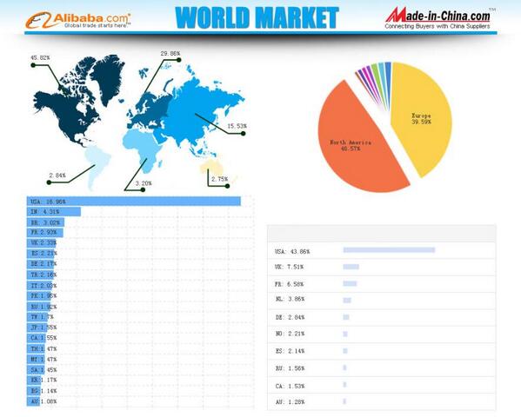Viewport: 521px width, 417px height.
Task: Click Greenland on the world map
Action: (107, 78)
